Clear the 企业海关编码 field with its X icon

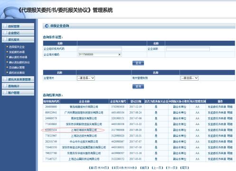pyautogui.click(x=120, y=54)
